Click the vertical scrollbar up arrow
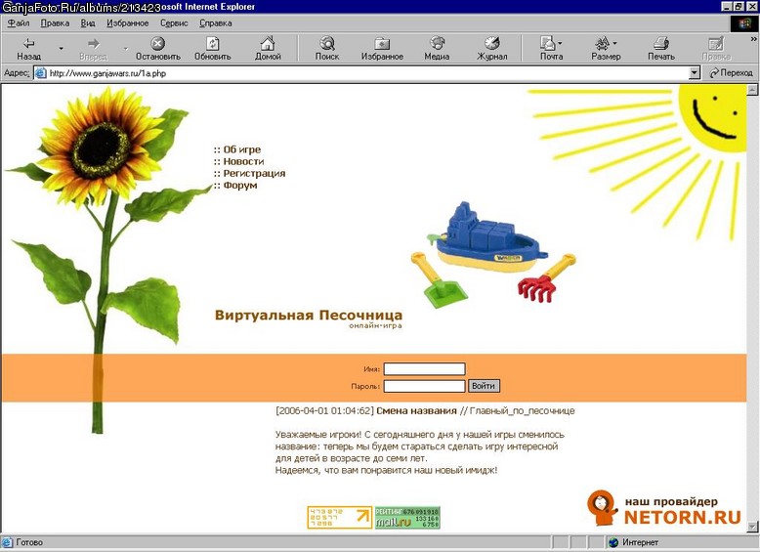The image size is (760, 552). (x=752, y=90)
